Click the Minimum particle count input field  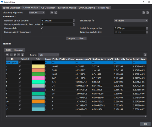[x=57, y=24]
